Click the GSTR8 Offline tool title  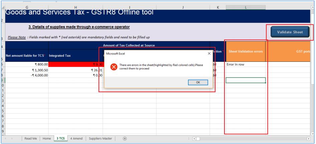pyautogui.click(x=80, y=12)
